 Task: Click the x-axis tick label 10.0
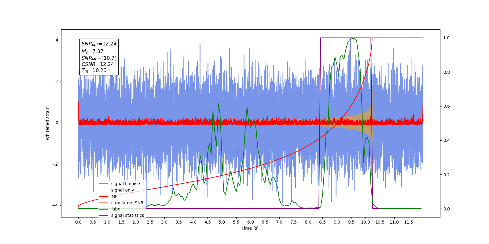(x=366, y=222)
